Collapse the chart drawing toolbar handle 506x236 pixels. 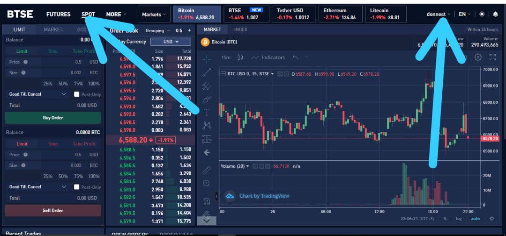tap(216, 196)
